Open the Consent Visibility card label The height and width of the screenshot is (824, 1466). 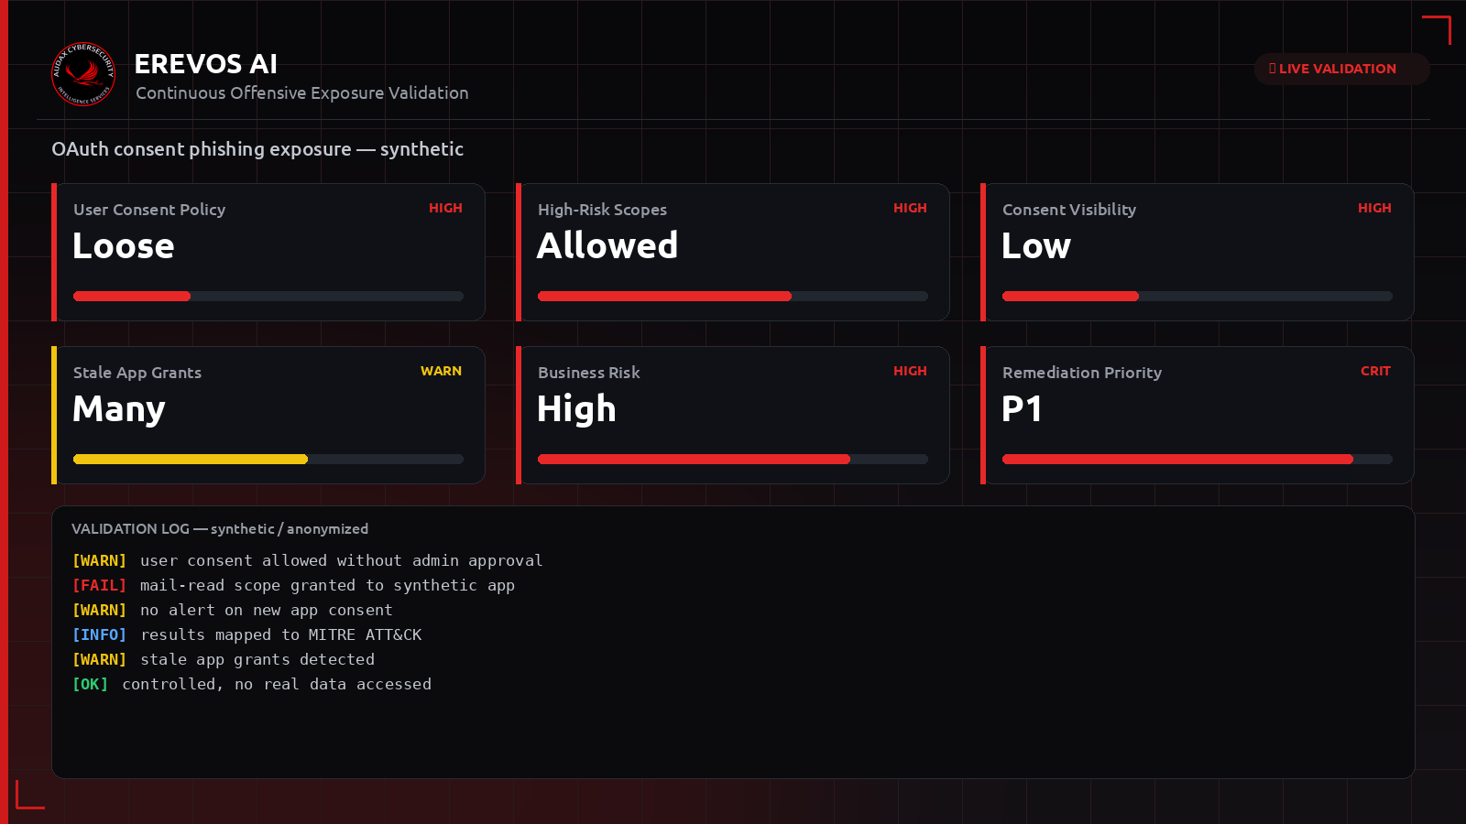(1069, 210)
